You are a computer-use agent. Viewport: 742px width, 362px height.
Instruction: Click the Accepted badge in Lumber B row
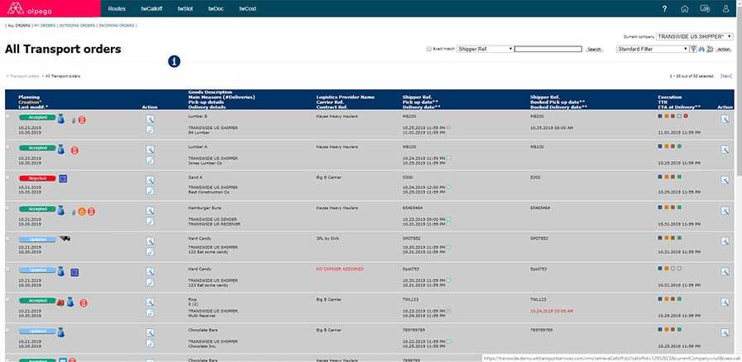37,117
